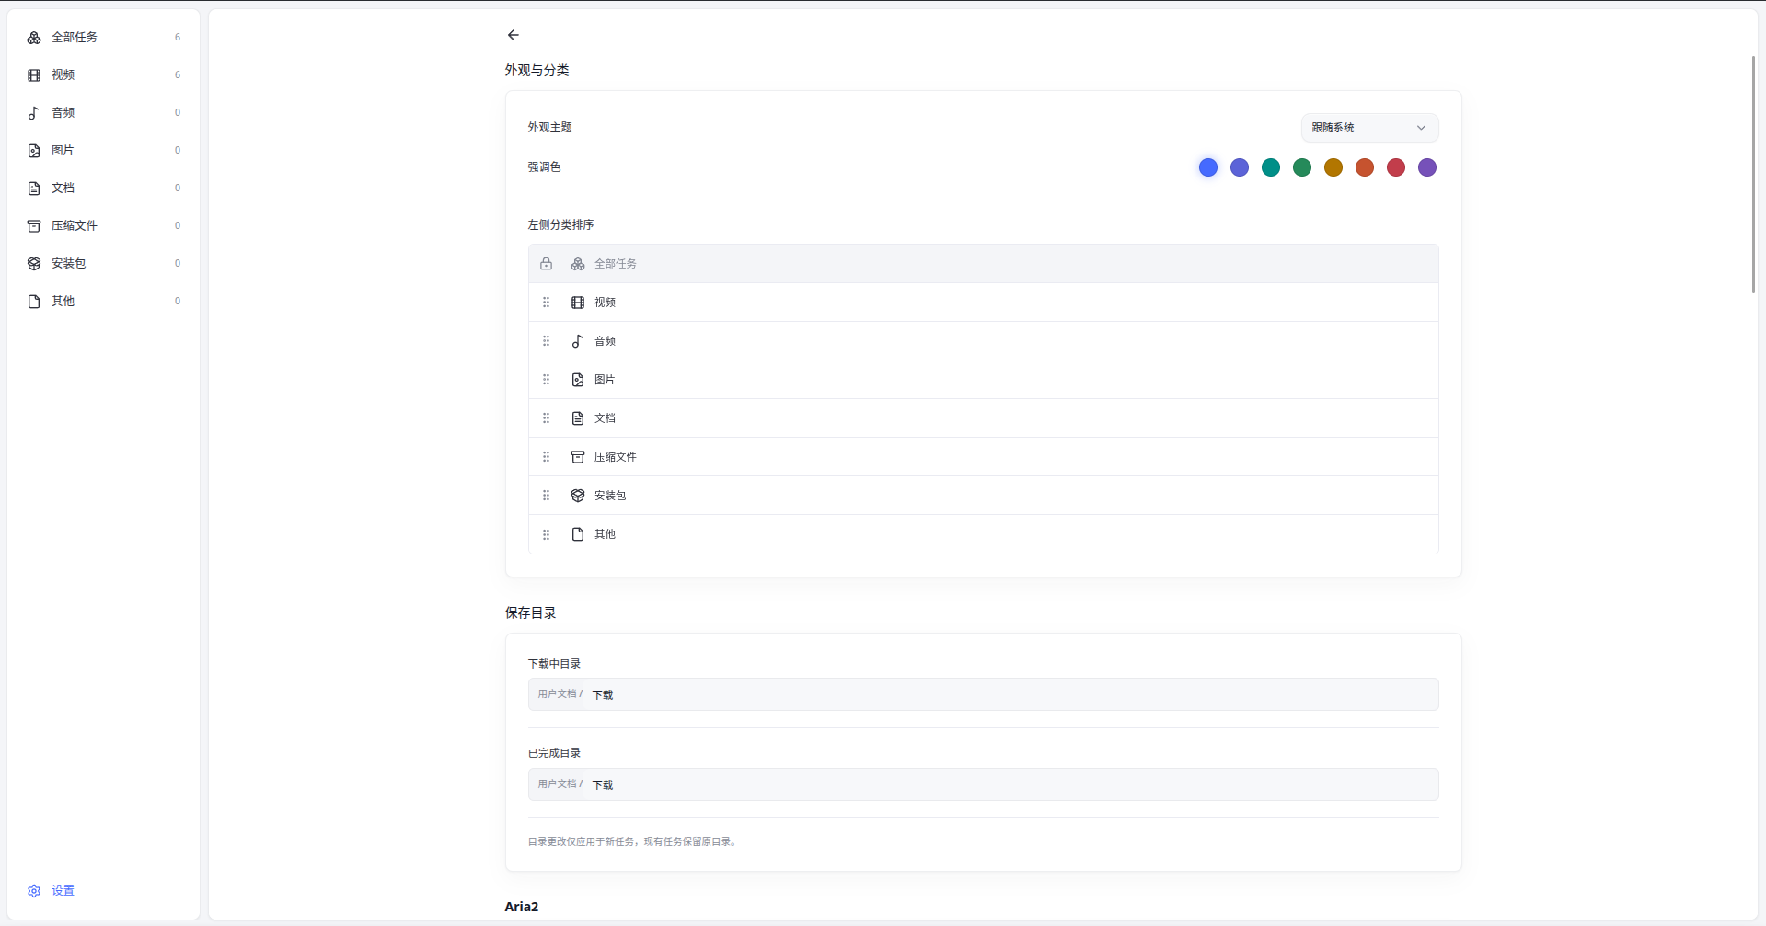Select the teal accent color
The image size is (1766, 926).
point(1271,167)
